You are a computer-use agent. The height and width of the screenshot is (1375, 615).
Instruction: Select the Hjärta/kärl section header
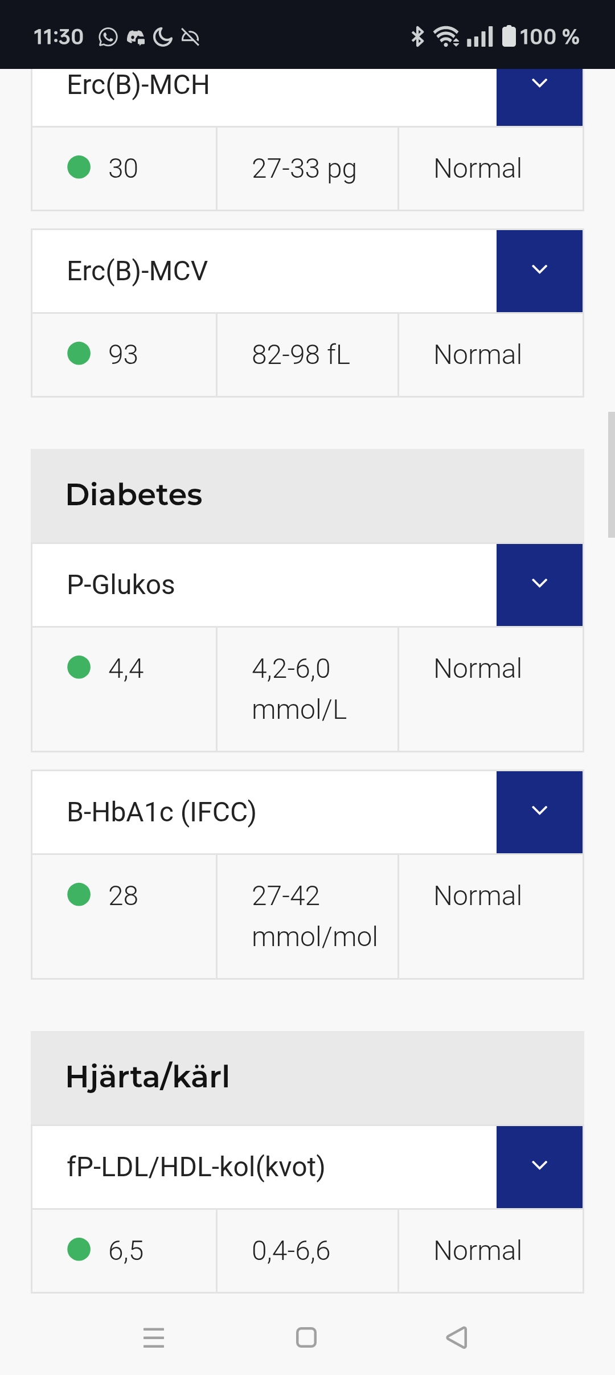click(x=307, y=1077)
